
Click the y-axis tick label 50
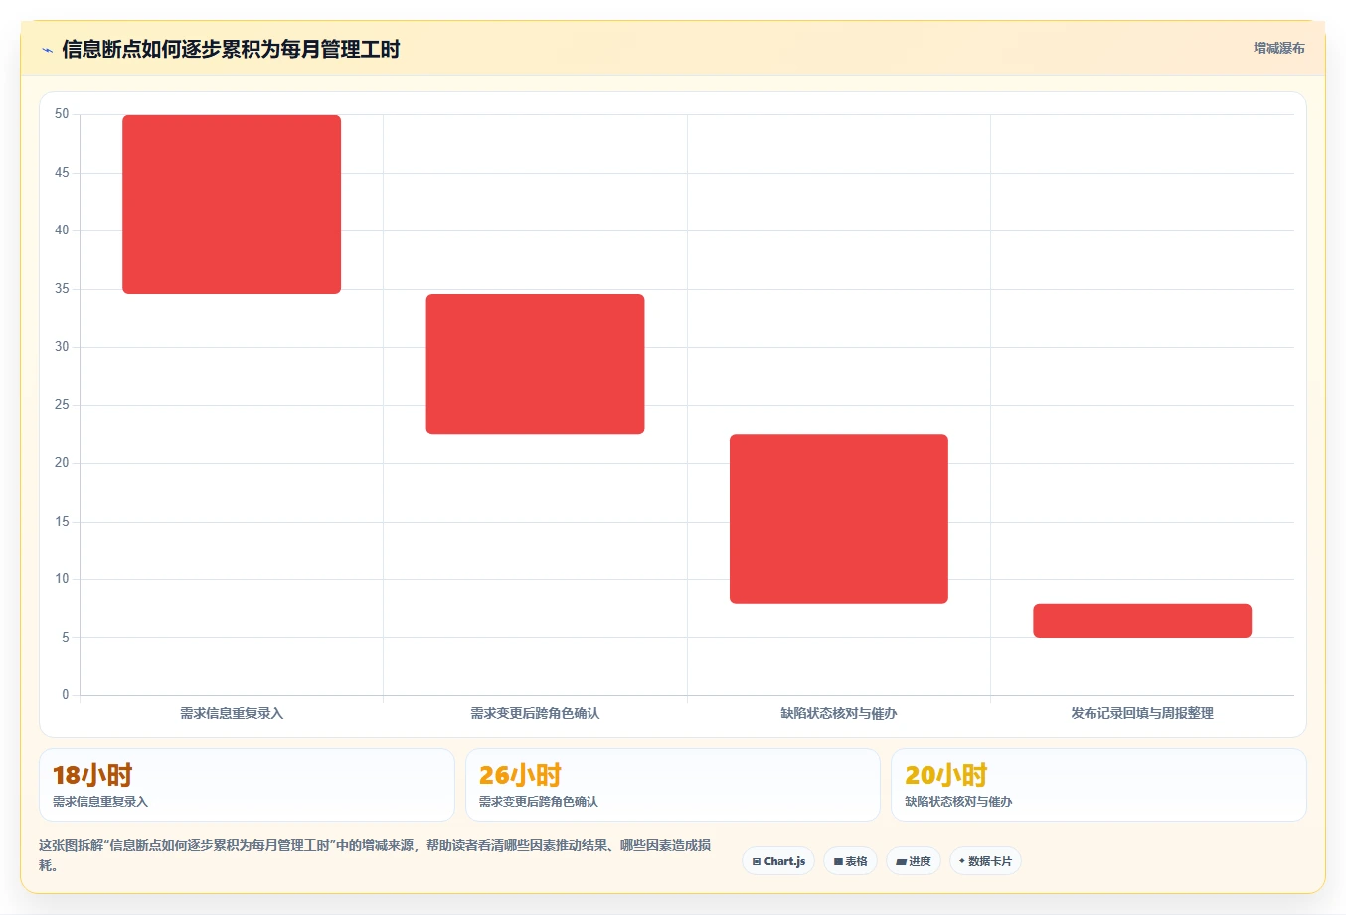62,114
